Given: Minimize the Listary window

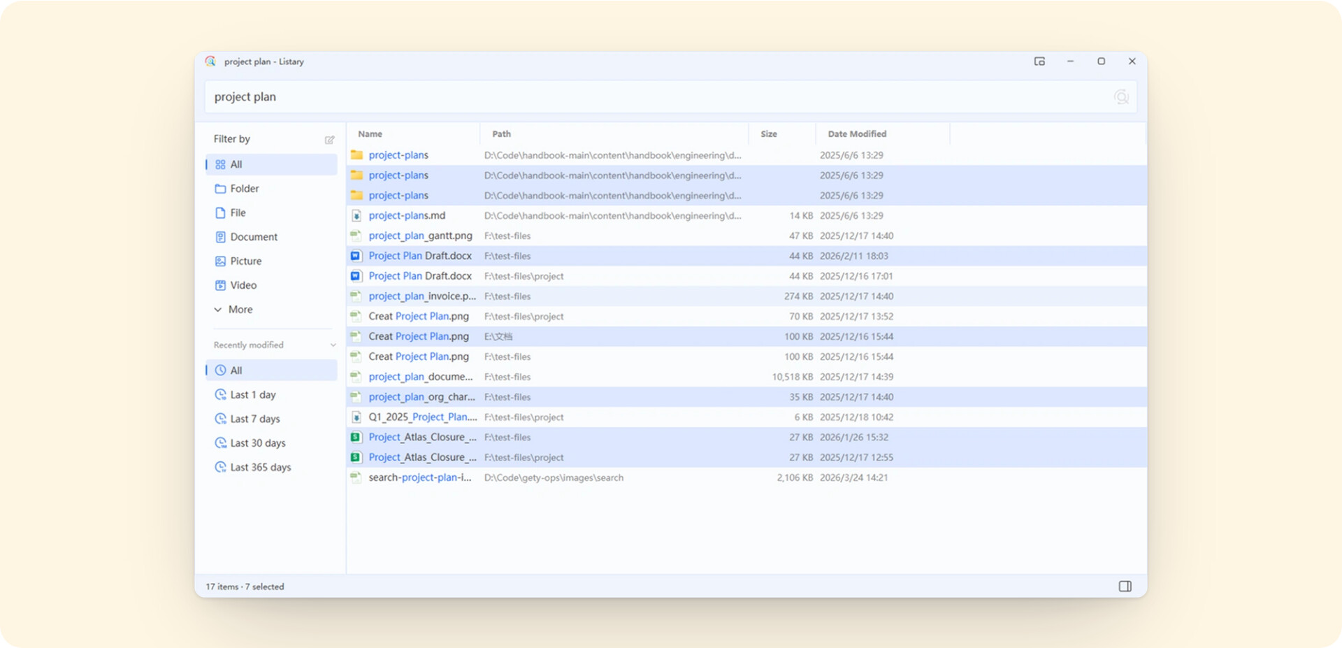Looking at the screenshot, I should [x=1070, y=62].
